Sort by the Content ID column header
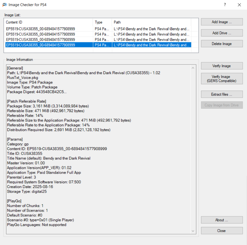Image resolution: width=247 pixels, height=245 pixels. pos(49,22)
